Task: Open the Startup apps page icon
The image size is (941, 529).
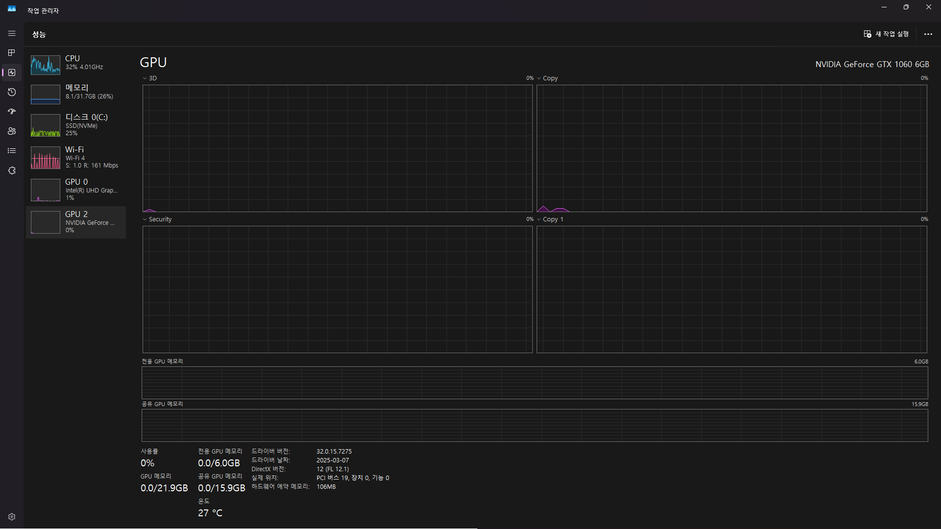Action: (12, 112)
